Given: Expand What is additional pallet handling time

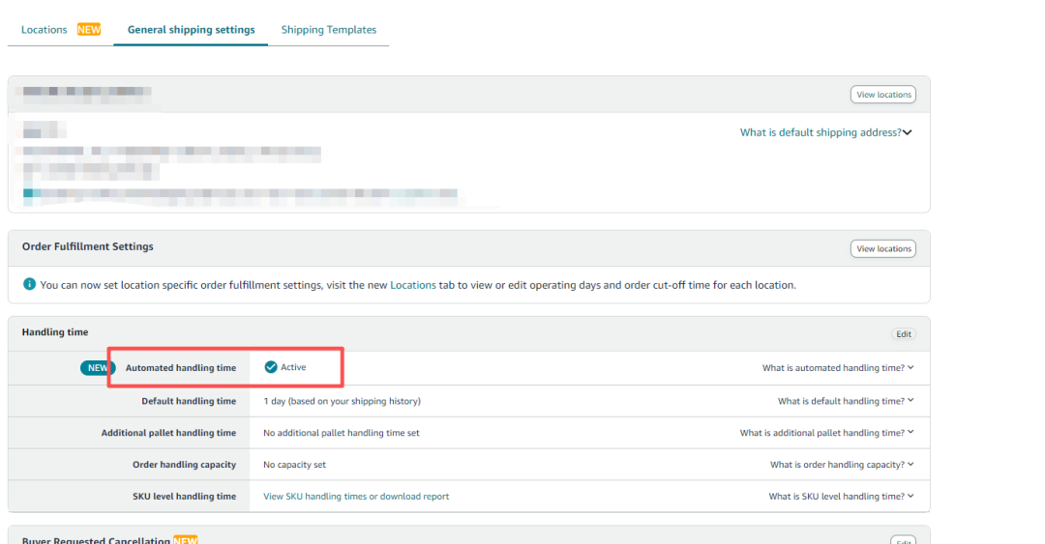Looking at the screenshot, I should point(827,433).
